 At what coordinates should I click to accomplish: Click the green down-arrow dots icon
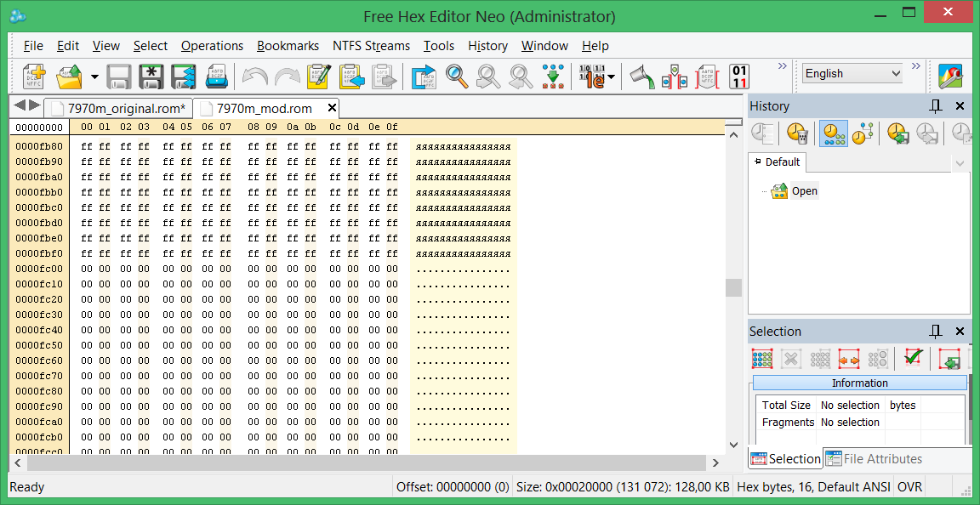(552, 77)
